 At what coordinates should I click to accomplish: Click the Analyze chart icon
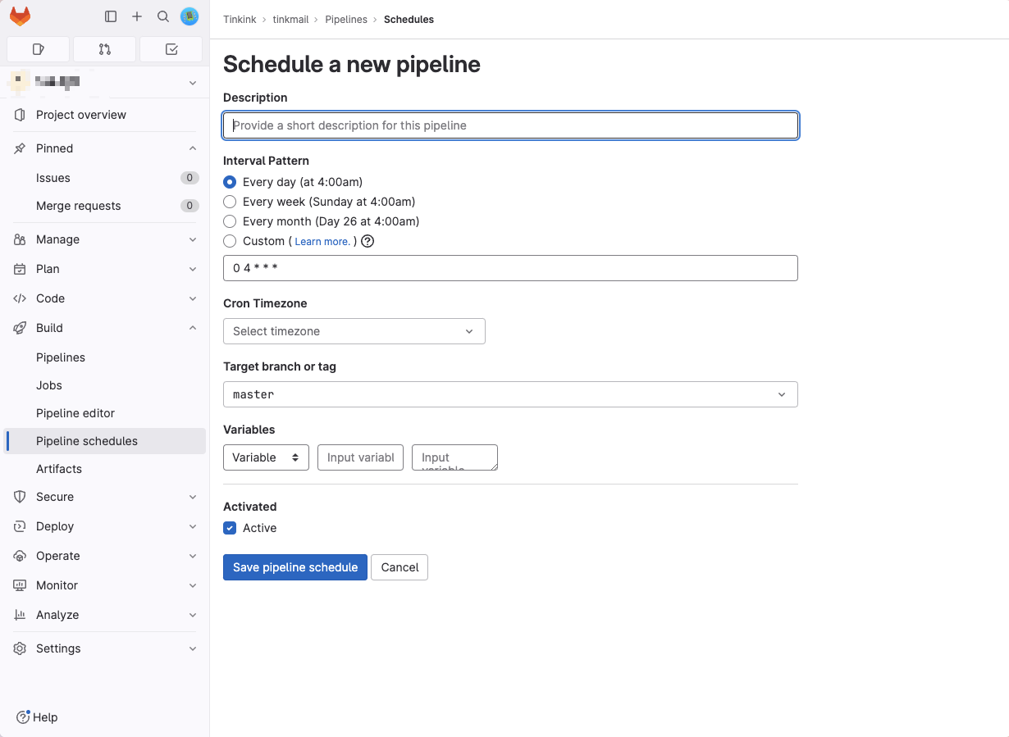pos(20,615)
